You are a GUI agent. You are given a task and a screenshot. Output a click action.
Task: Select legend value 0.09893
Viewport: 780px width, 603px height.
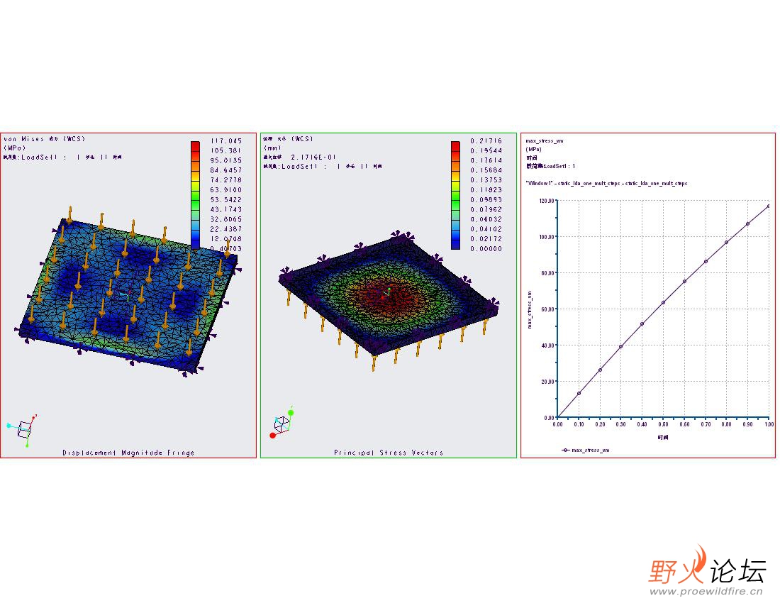(x=486, y=200)
